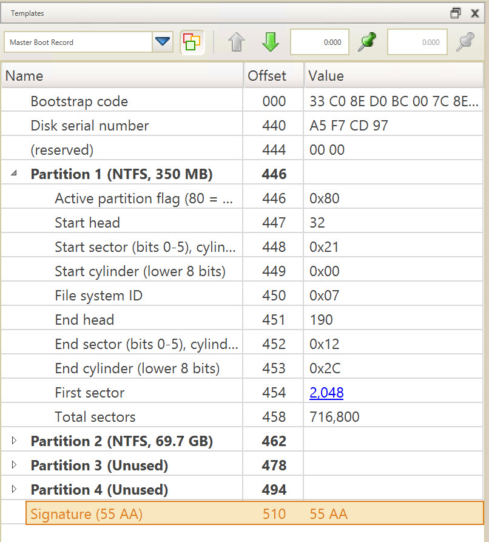Click the Name column header

pyautogui.click(x=24, y=75)
